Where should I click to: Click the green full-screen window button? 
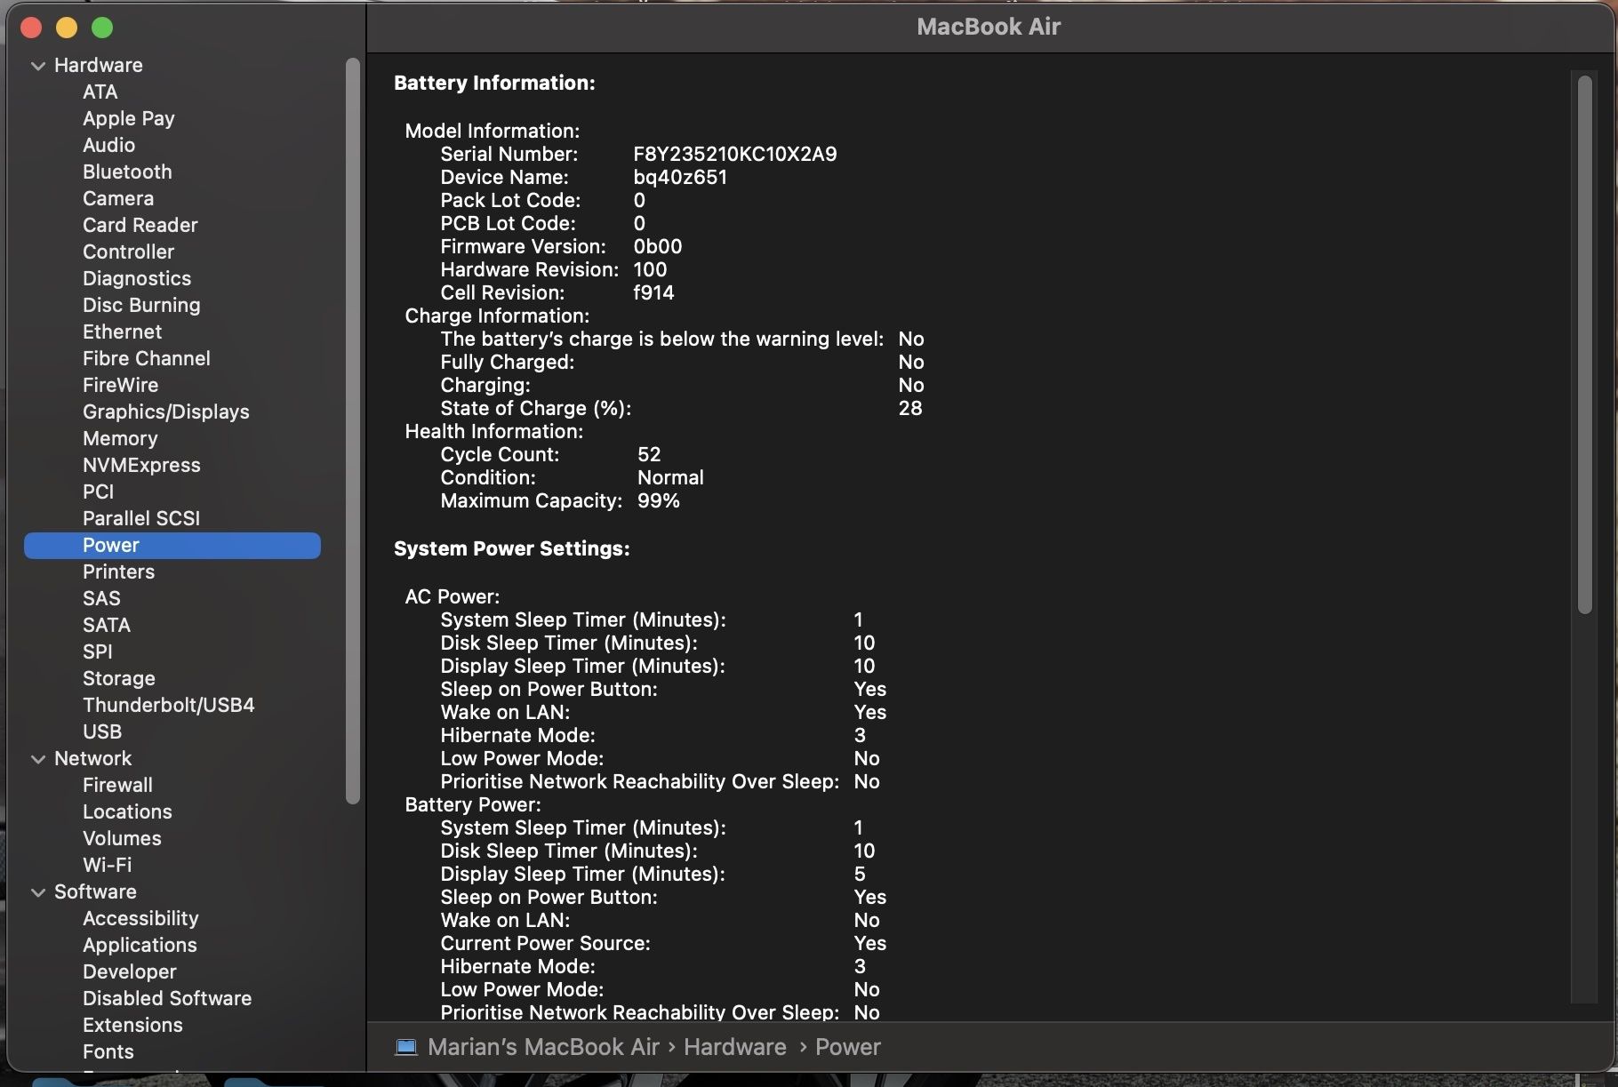tap(102, 28)
